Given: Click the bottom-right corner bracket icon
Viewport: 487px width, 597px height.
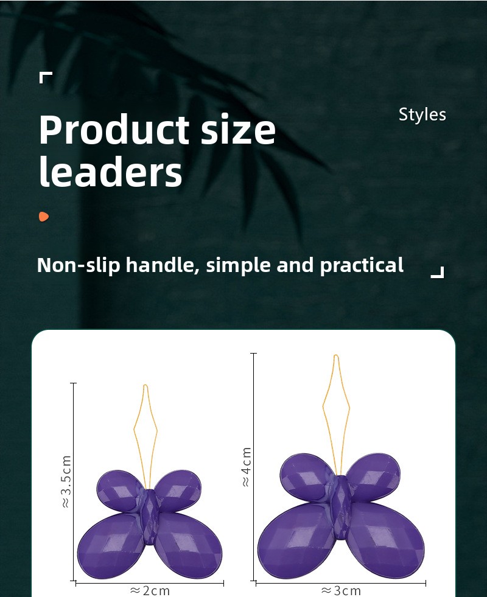Looking at the screenshot, I should click(x=438, y=272).
